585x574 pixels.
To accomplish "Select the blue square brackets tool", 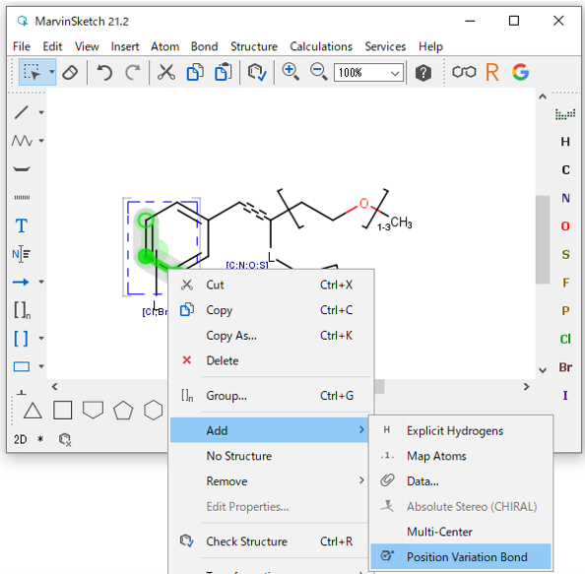I will click(x=22, y=339).
